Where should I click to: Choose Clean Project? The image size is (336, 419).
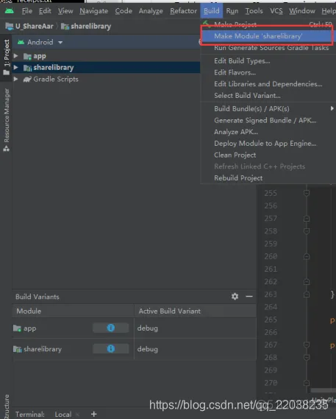(x=268, y=155)
